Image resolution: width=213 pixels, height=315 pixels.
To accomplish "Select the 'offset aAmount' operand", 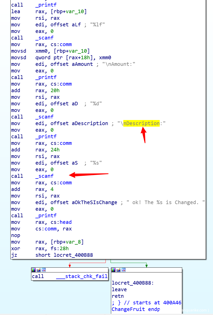I will tap(72, 64).
